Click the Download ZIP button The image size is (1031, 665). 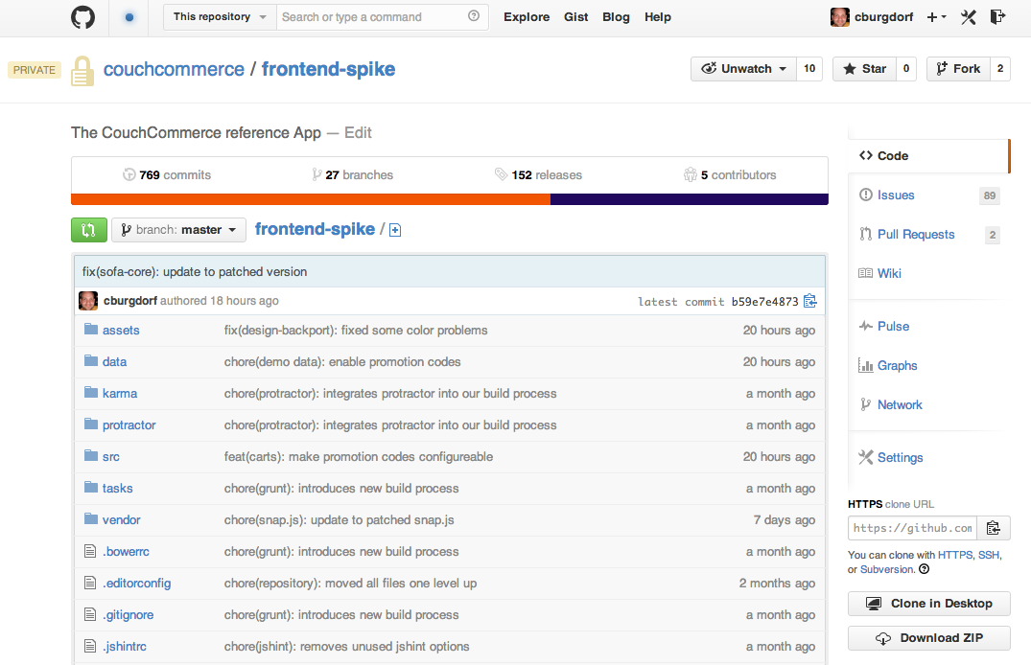[929, 638]
